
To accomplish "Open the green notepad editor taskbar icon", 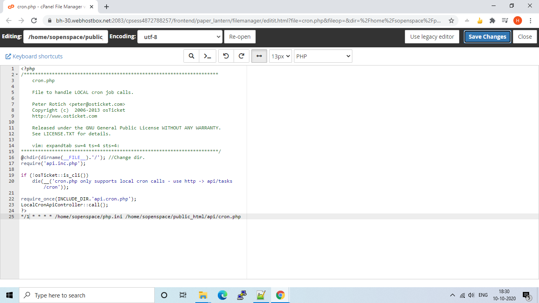I will point(261,295).
